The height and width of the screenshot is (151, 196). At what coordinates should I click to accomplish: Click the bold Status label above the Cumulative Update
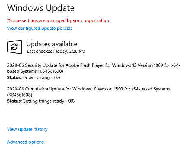pos(14,77)
